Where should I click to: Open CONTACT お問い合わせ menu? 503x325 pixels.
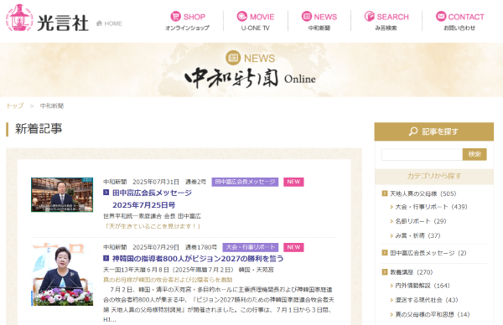tap(459, 21)
